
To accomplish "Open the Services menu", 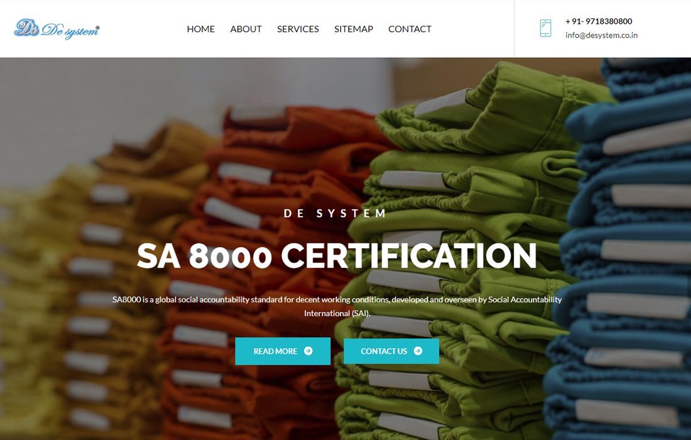I will [298, 29].
